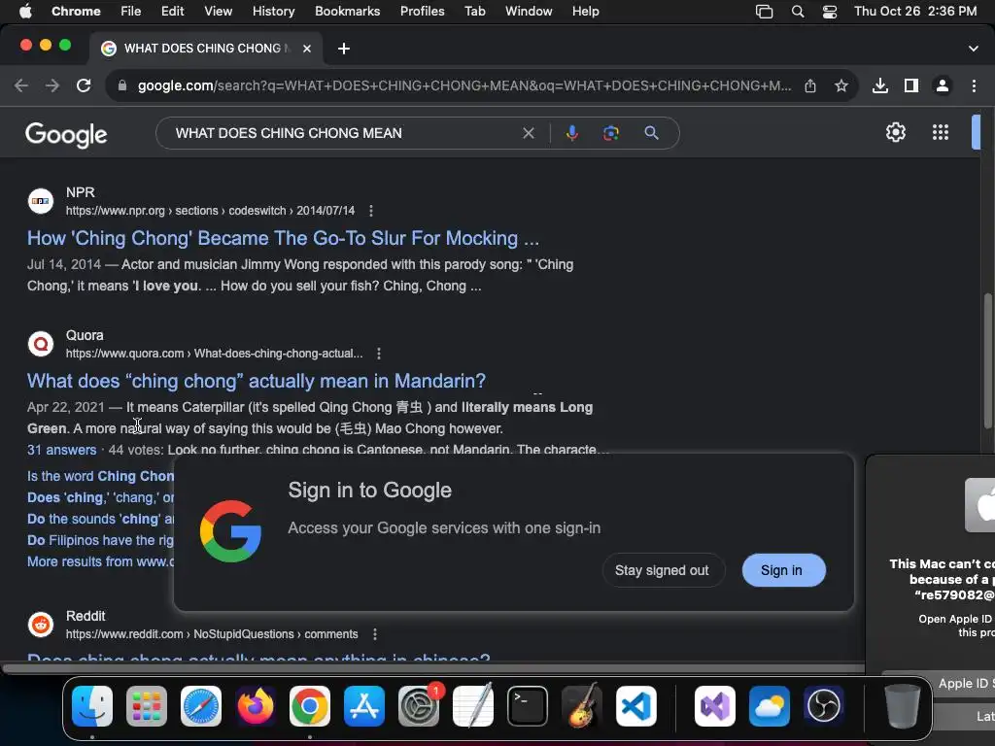The width and height of the screenshot is (995, 746).
Task: Bookmark this tab with the star icon
Action: pos(841,85)
